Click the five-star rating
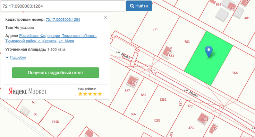Image resolution: width=255 pixels, height=137 pixels. click(x=90, y=94)
